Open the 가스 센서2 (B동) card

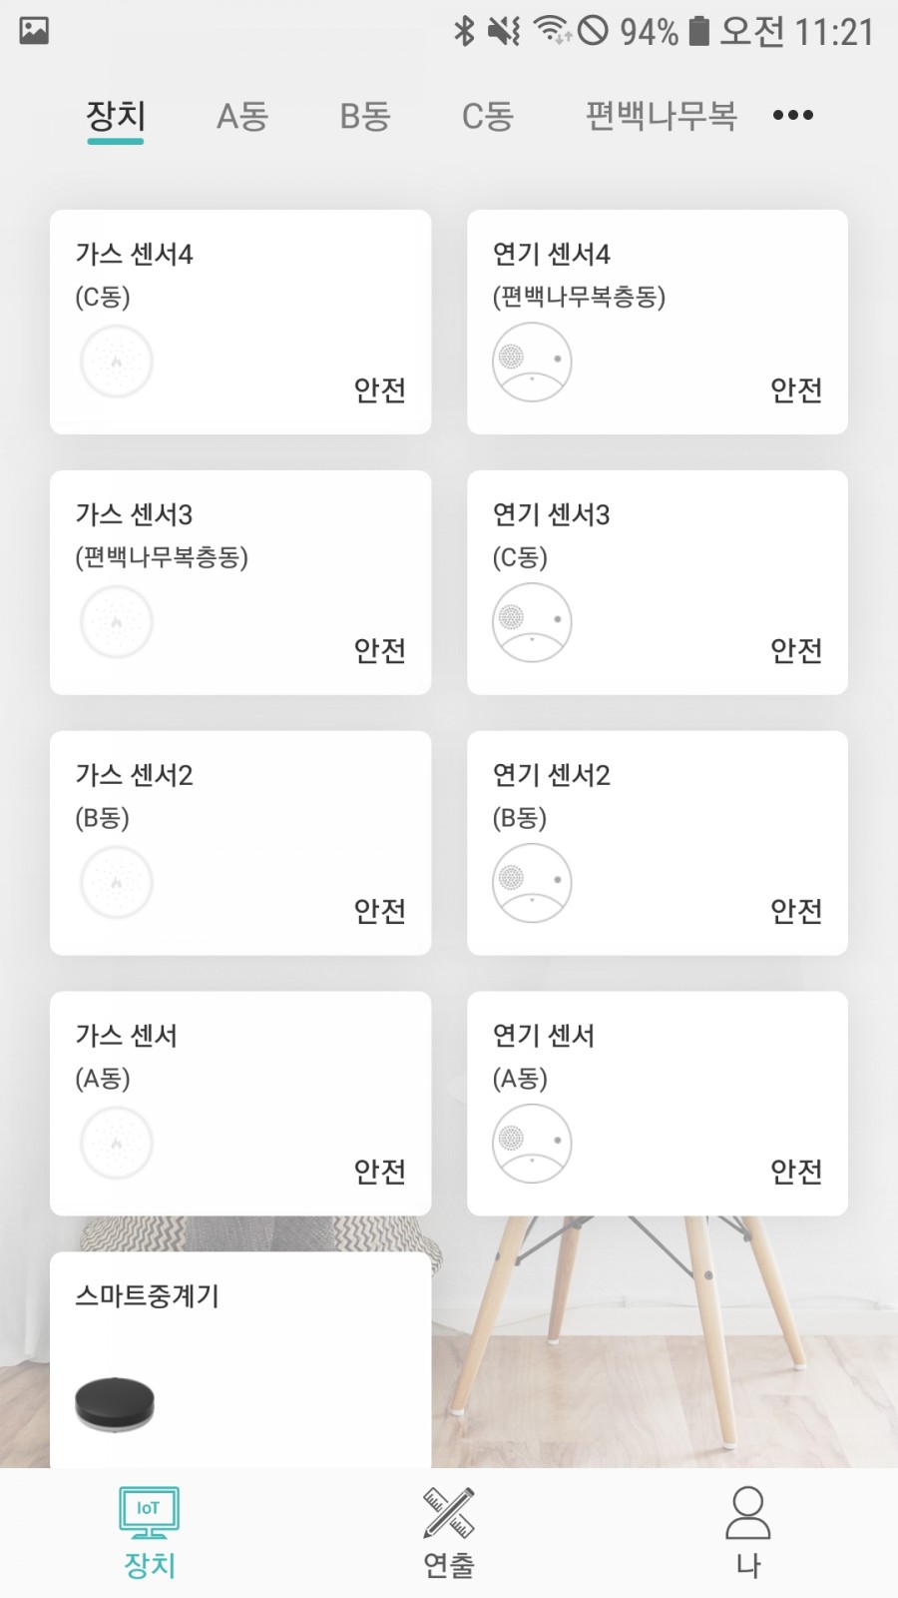[x=240, y=843]
